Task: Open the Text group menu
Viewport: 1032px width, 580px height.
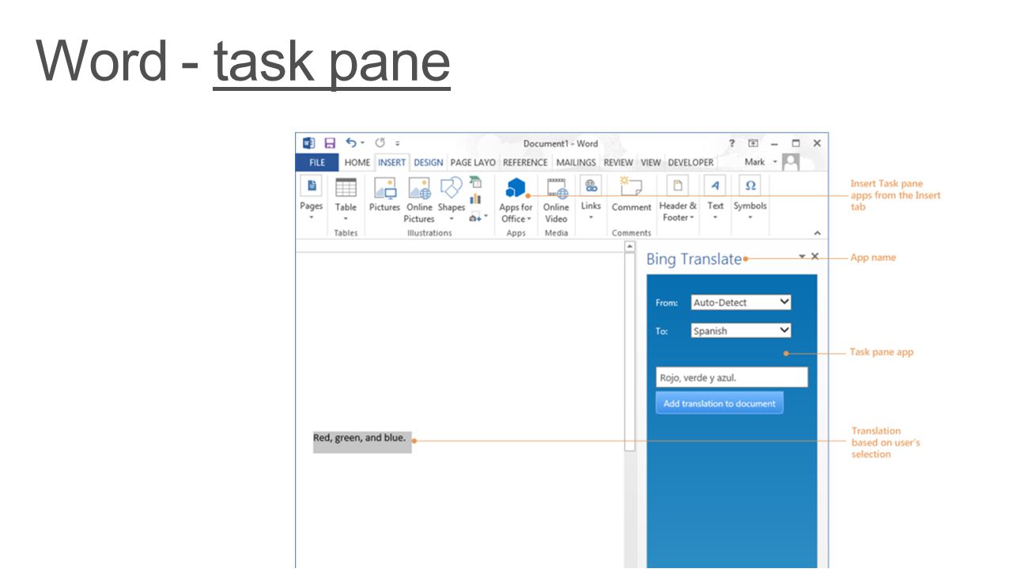Action: point(715,198)
